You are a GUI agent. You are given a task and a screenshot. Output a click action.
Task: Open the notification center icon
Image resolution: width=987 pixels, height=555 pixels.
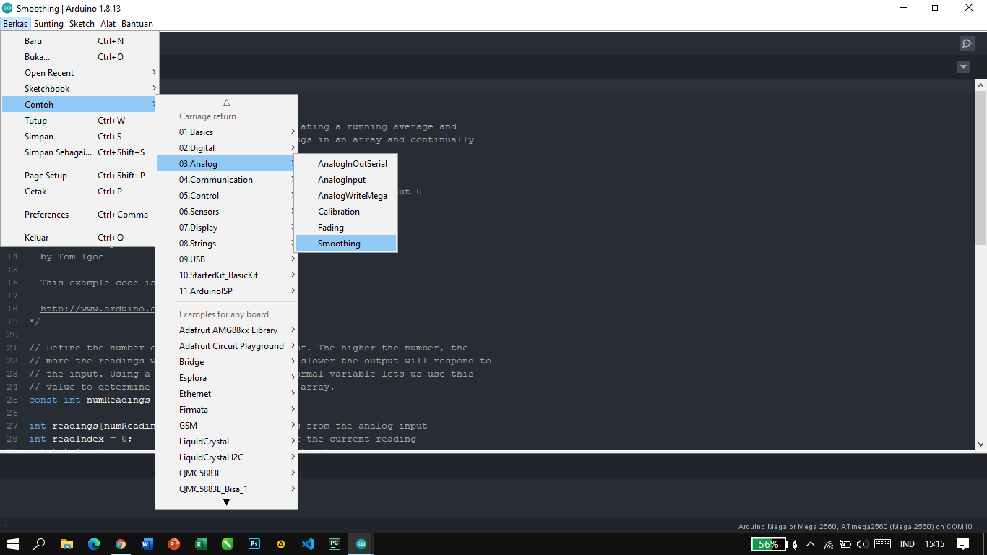pos(963,544)
